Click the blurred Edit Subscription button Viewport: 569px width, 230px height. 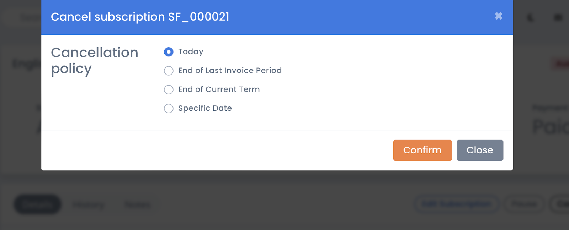(x=456, y=204)
